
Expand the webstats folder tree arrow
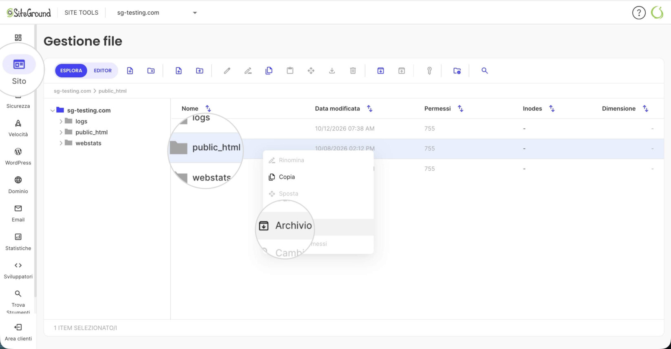[61, 143]
